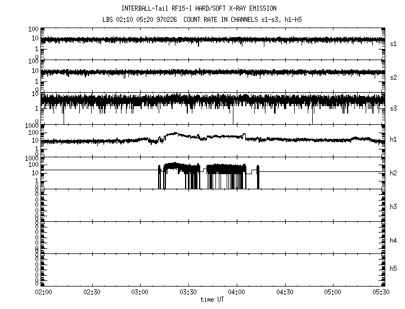Click the h1 channel label
This screenshot has width=405, height=309.
click(393, 140)
